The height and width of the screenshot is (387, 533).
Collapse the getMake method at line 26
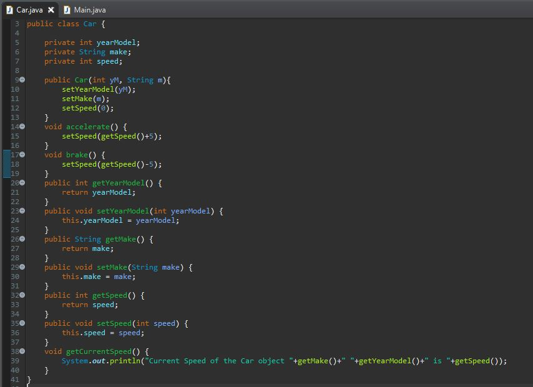[x=22, y=238]
